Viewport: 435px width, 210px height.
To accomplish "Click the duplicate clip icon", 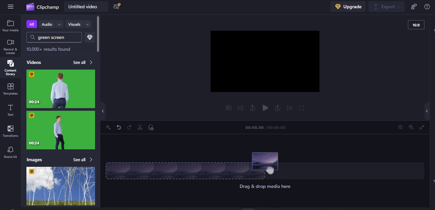I will 151,127.
